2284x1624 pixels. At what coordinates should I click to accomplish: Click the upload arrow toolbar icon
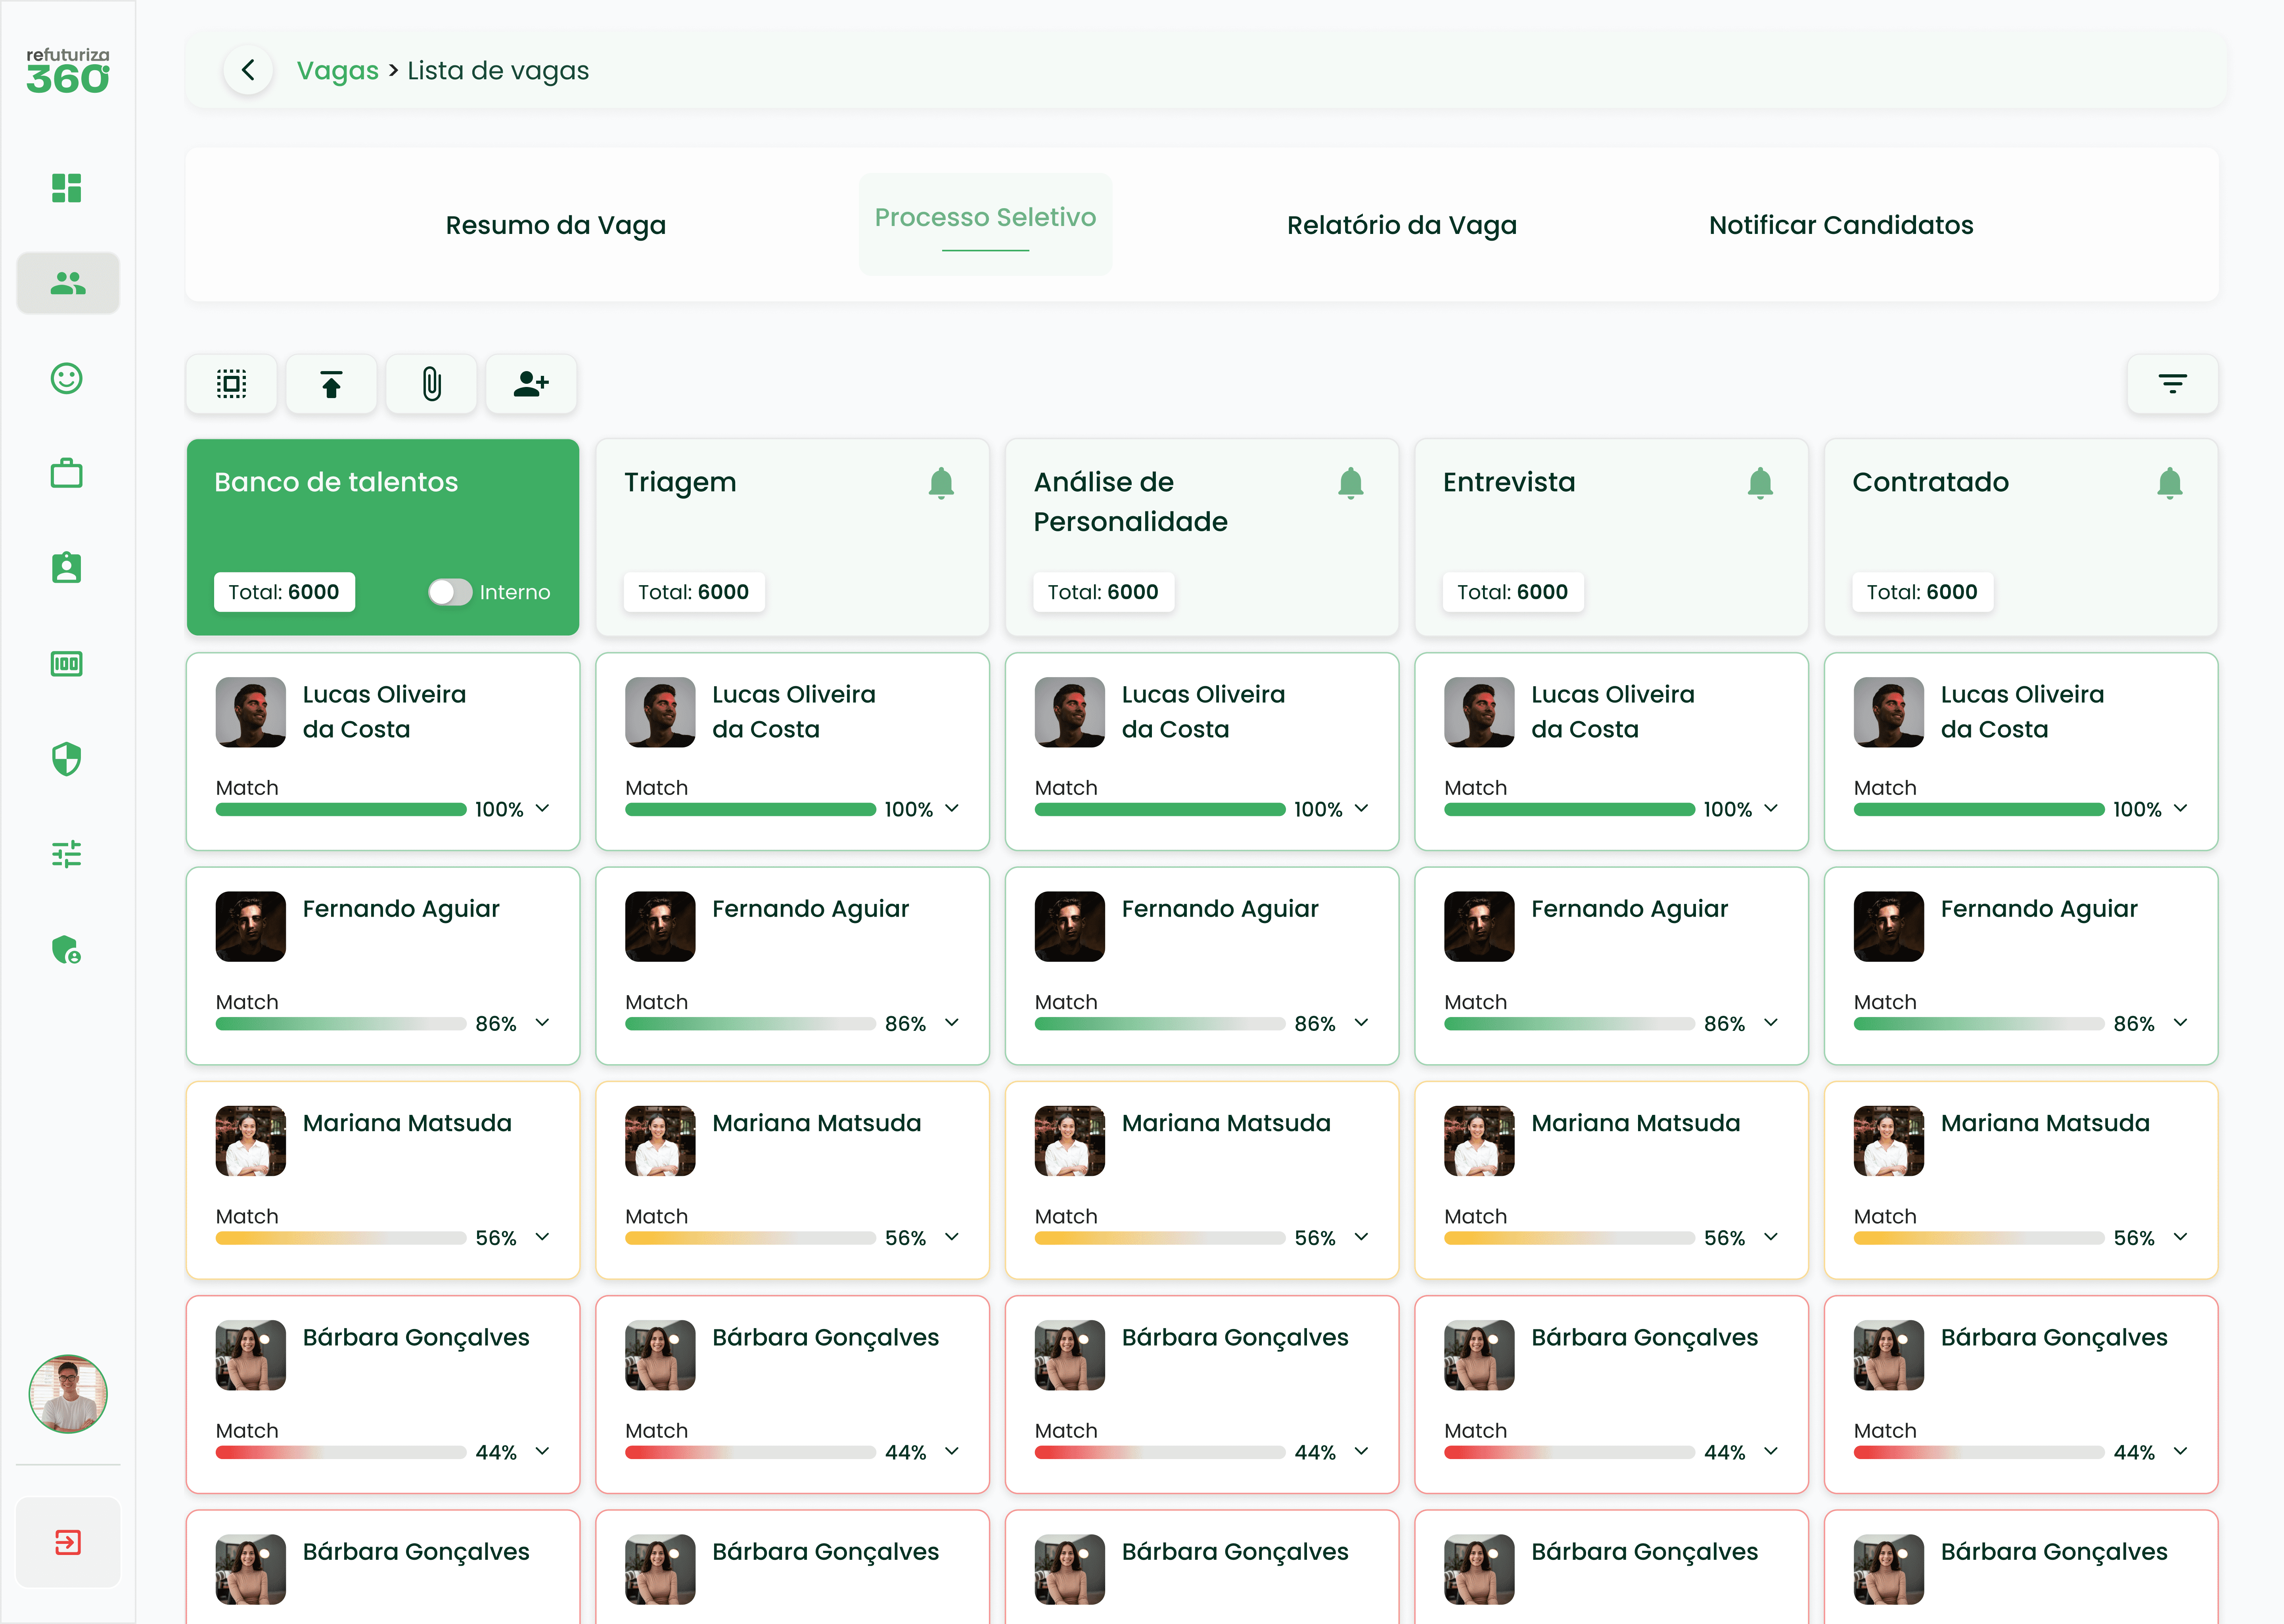(331, 384)
